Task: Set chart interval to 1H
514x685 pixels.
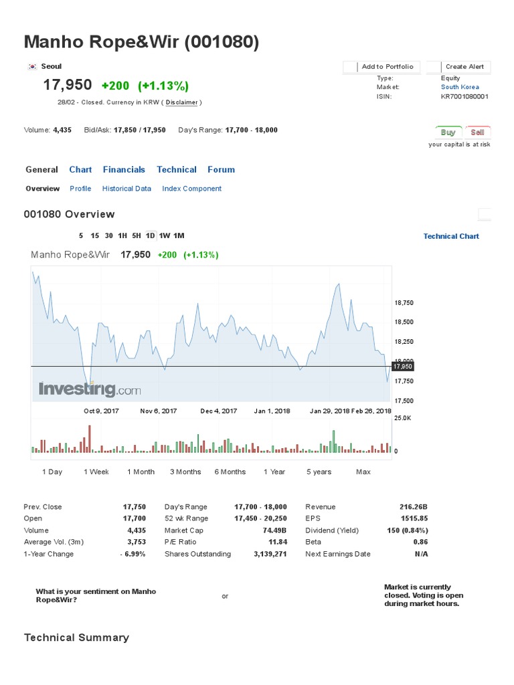Action: tap(122, 236)
